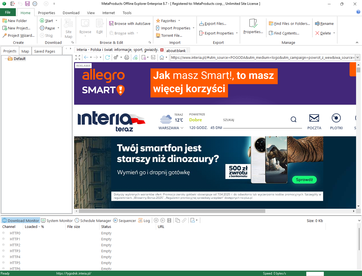Open the System Monitor tab

click(57, 221)
